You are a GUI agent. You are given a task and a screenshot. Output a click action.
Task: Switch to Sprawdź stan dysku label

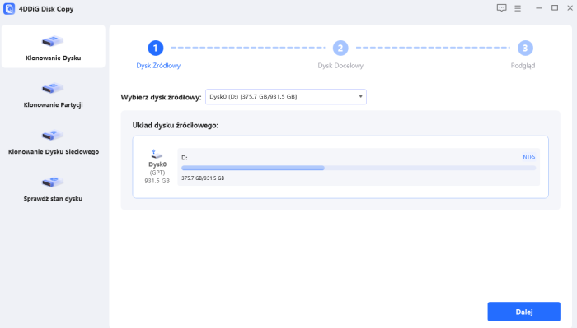pyautogui.click(x=54, y=199)
